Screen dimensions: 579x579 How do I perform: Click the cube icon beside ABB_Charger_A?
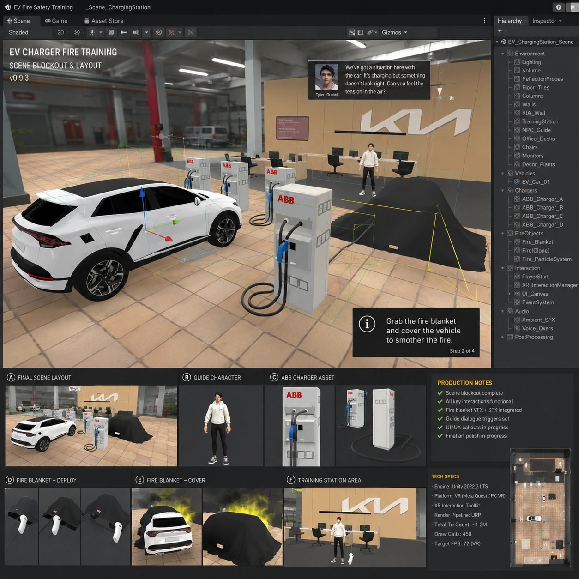tap(517, 199)
